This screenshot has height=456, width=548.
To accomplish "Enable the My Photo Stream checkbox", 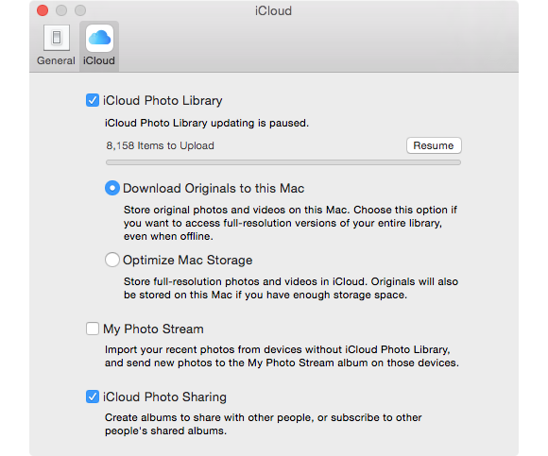I will click(x=93, y=329).
